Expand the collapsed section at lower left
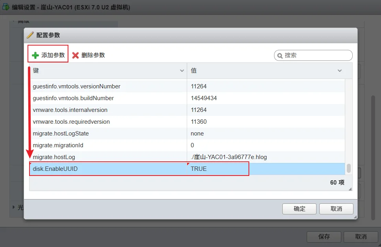Image resolution: width=381 pixels, height=247 pixels. (x=14, y=207)
